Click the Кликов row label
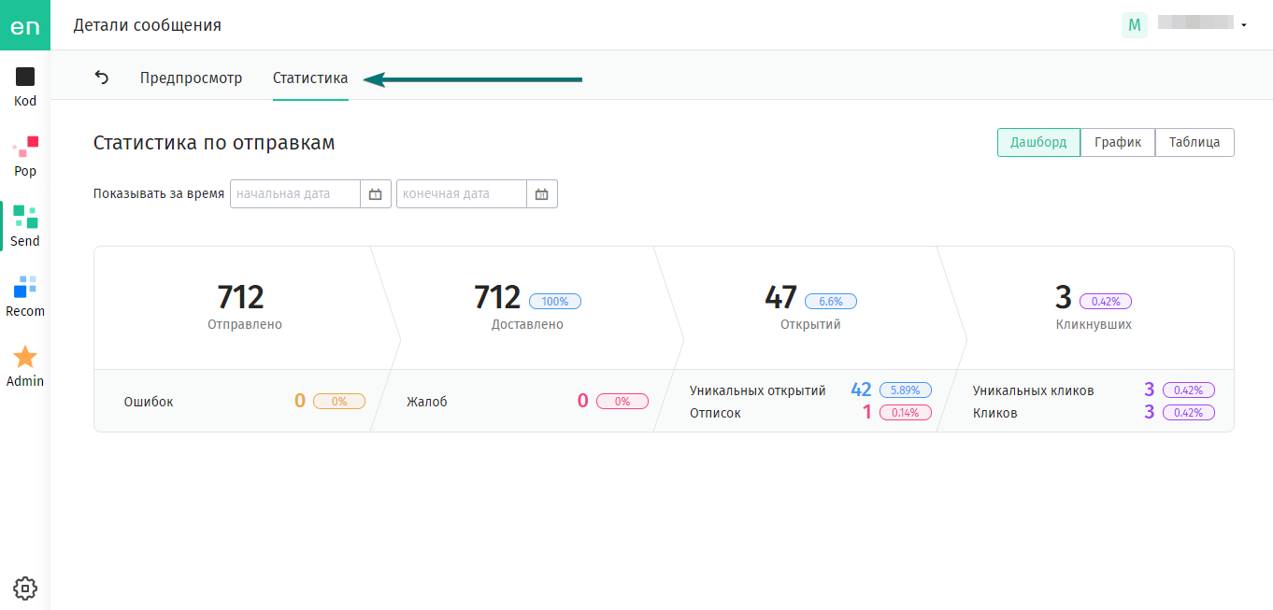1273x610 pixels. [x=995, y=413]
